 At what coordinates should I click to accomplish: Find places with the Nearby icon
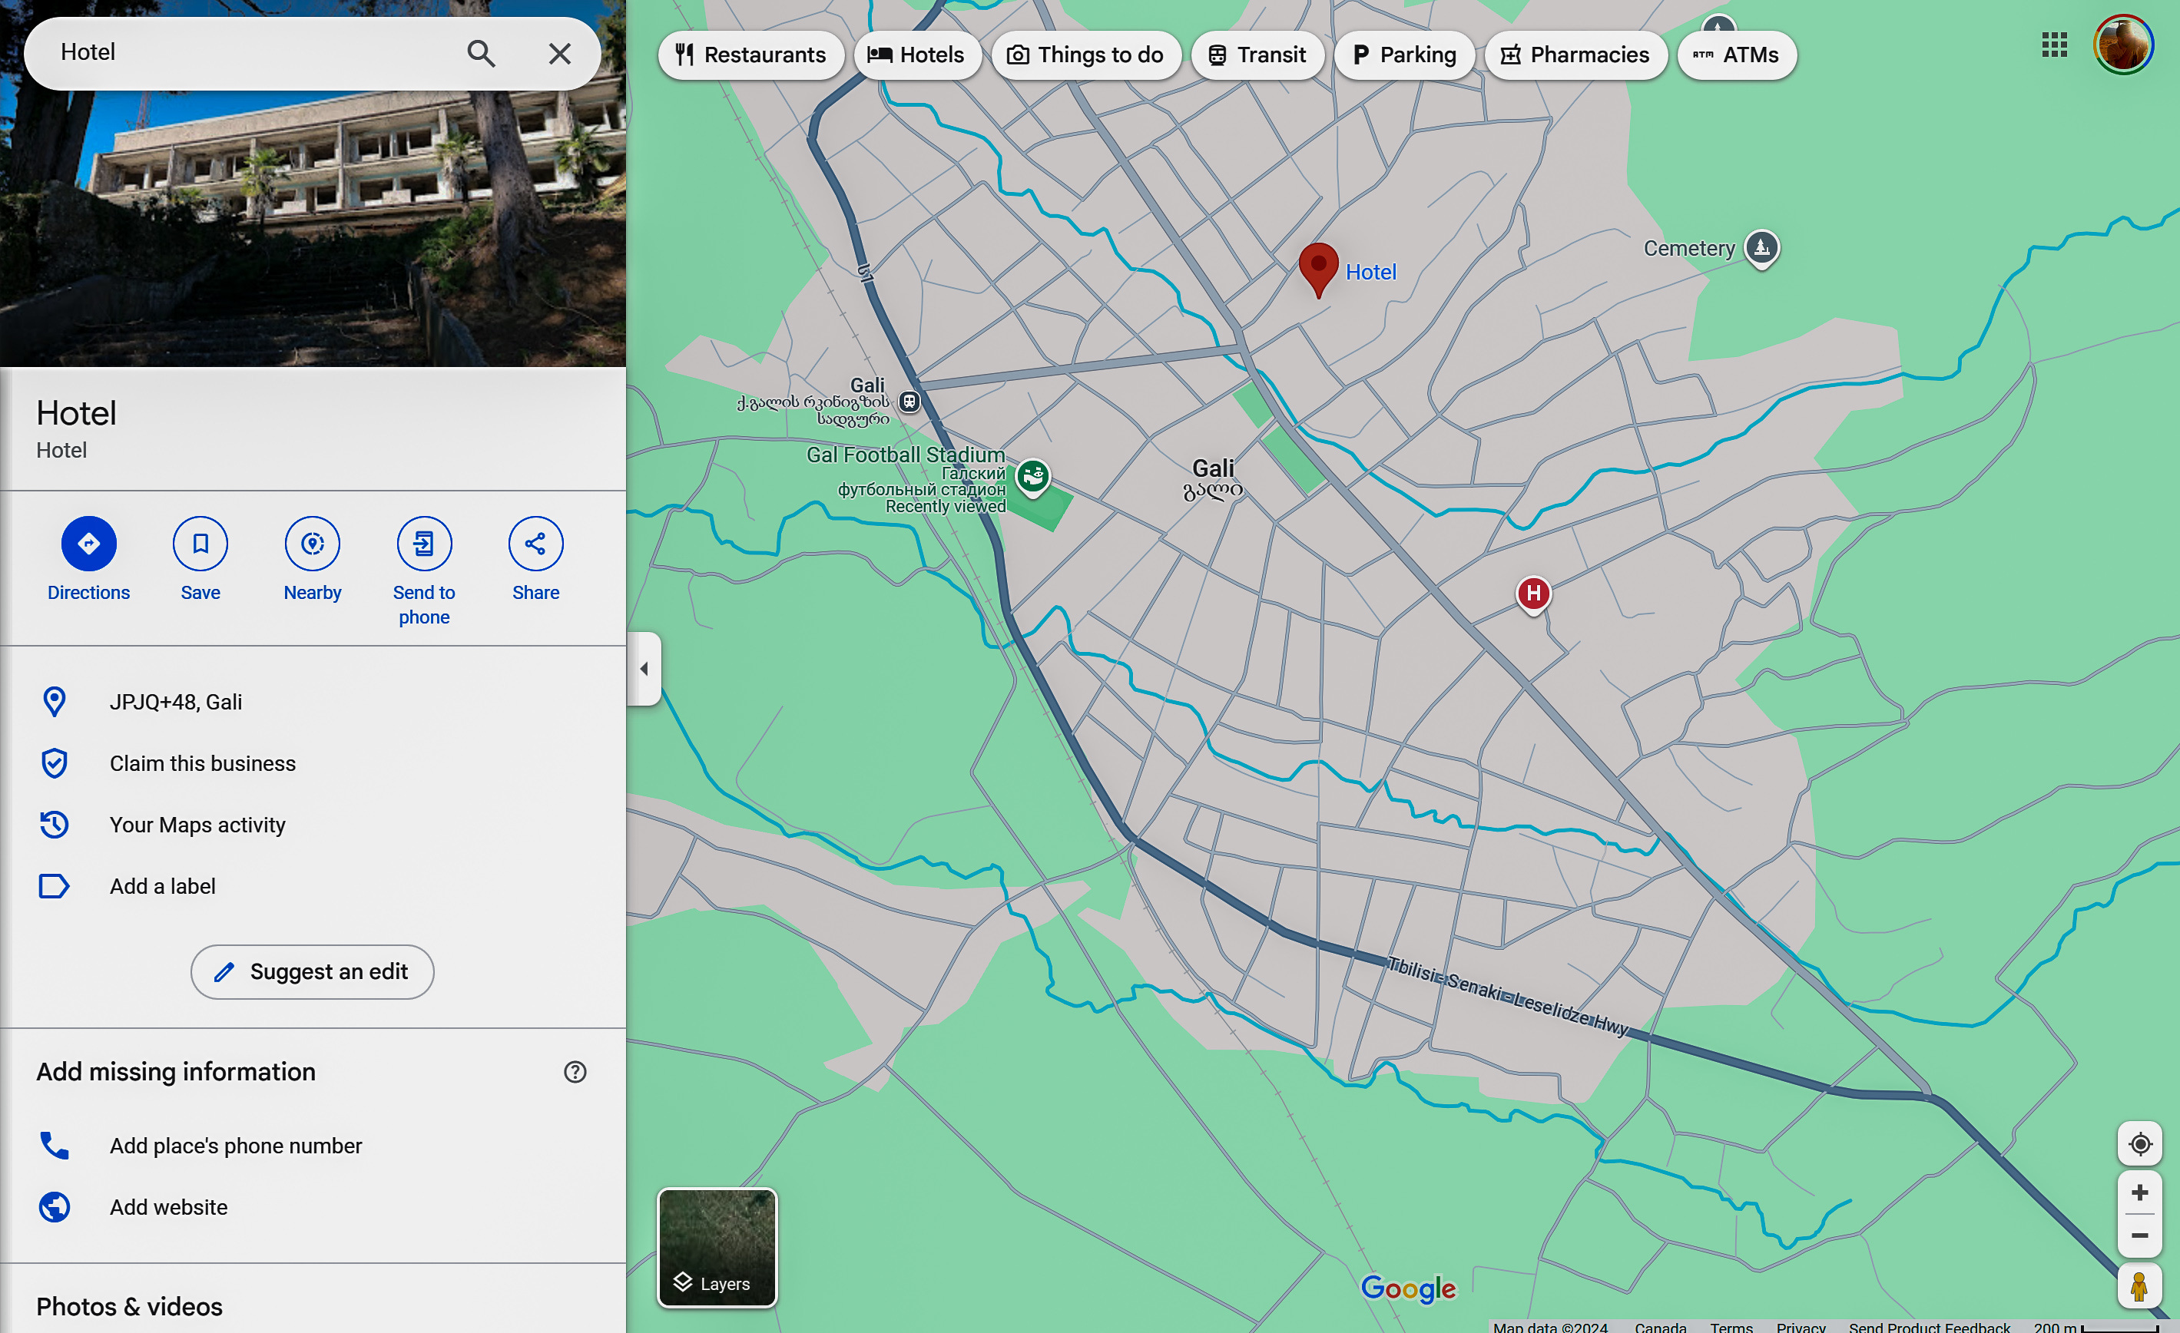coord(313,543)
